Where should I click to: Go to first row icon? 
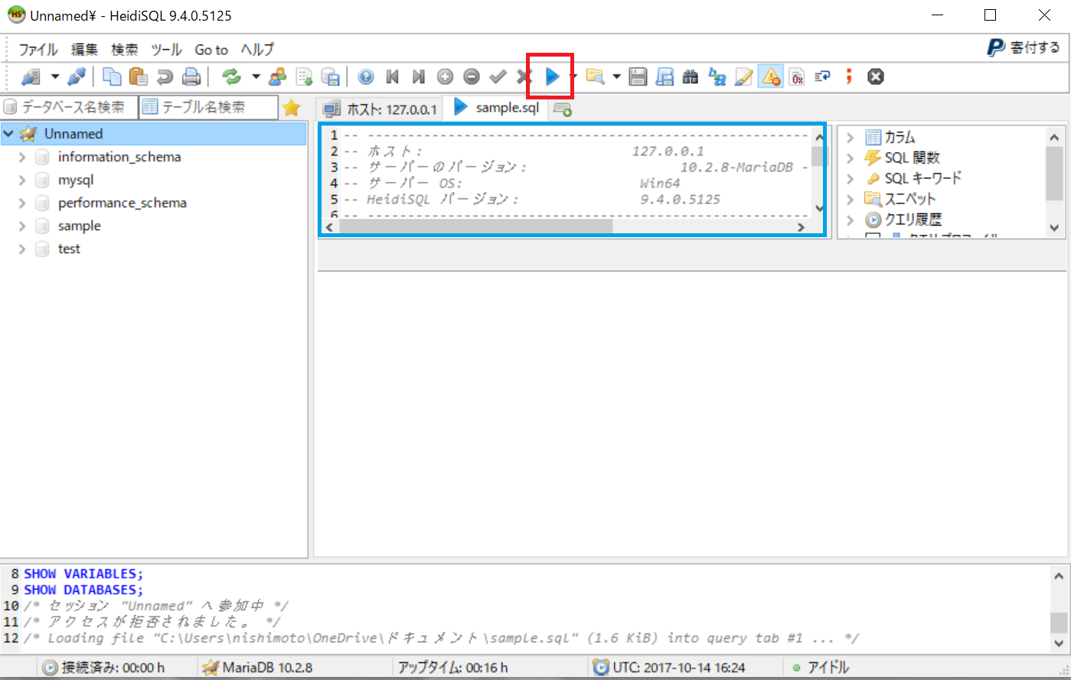pyautogui.click(x=393, y=76)
